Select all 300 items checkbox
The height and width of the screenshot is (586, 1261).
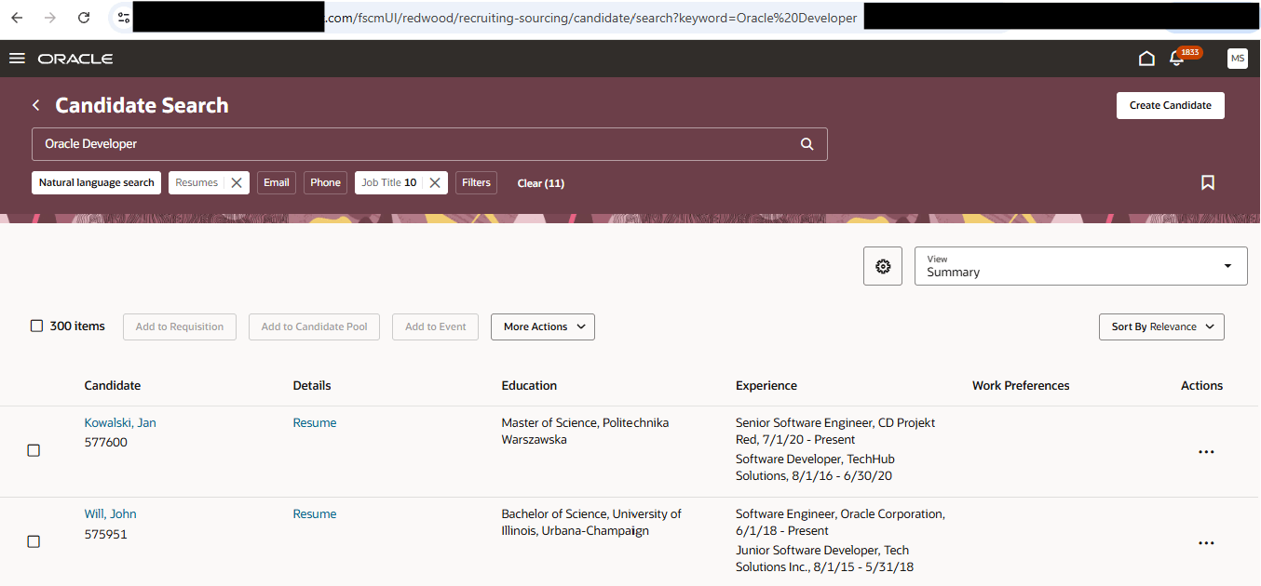tap(36, 326)
